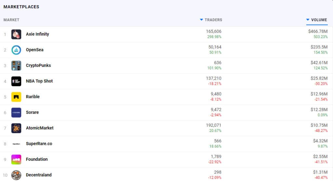333x181 pixels.
Task: Select the CryptoPunks thumbnail icon
Action: tap(16, 65)
